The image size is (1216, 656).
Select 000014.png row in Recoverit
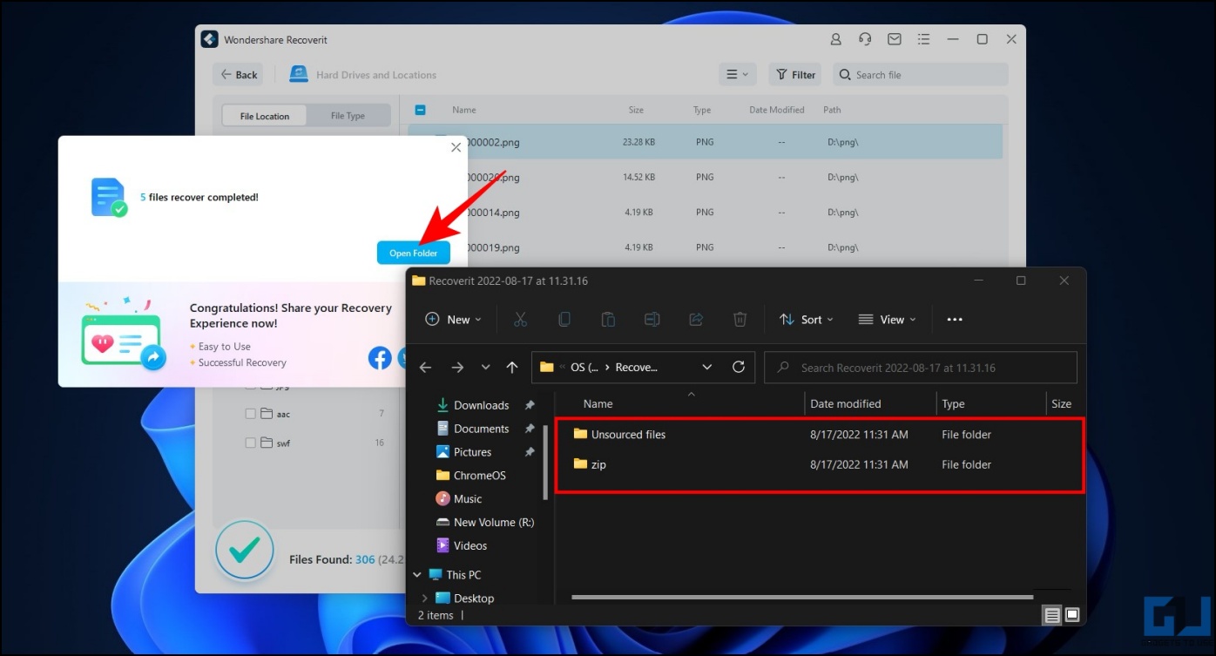click(706, 212)
